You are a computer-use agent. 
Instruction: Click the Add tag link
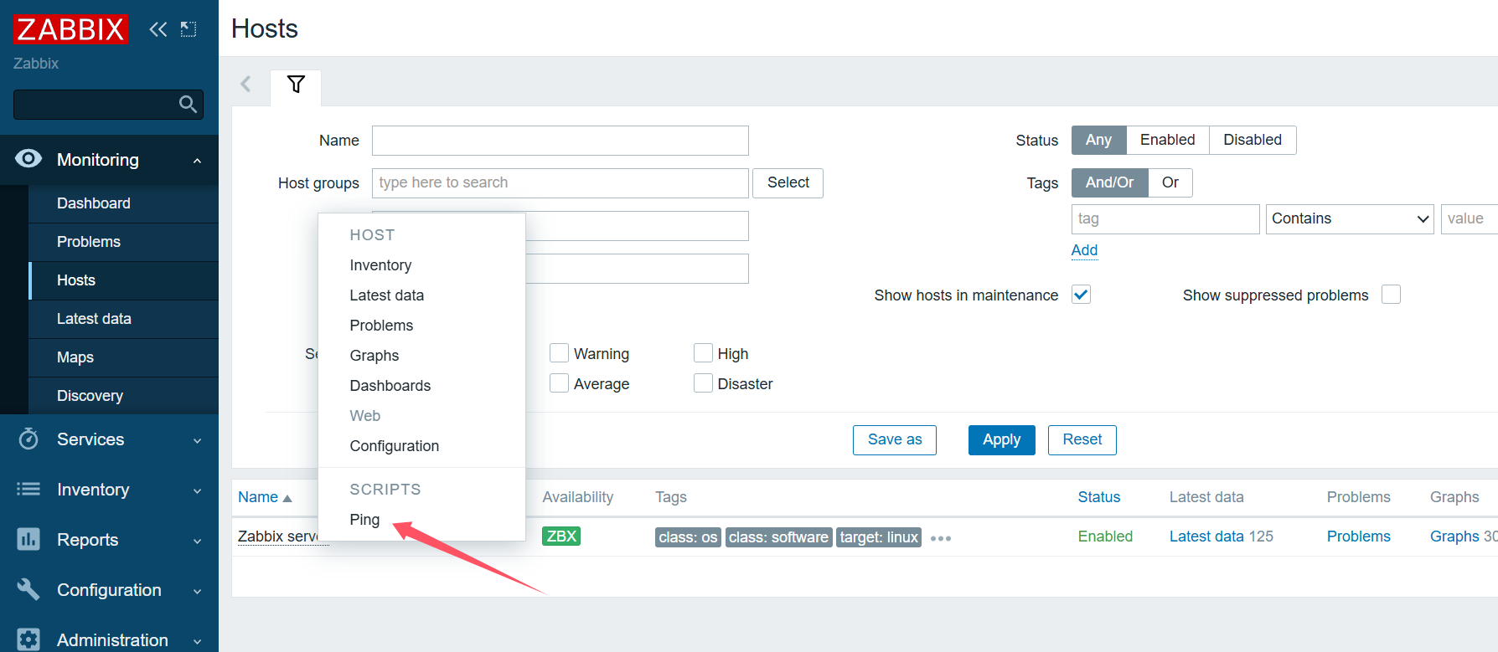point(1084,250)
